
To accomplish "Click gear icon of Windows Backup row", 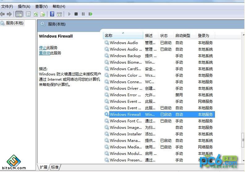I will pyautogui.click(x=106, y=56).
